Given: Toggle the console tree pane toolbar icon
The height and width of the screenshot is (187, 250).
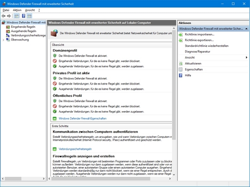Looking at the screenshot, I should point(16,16).
